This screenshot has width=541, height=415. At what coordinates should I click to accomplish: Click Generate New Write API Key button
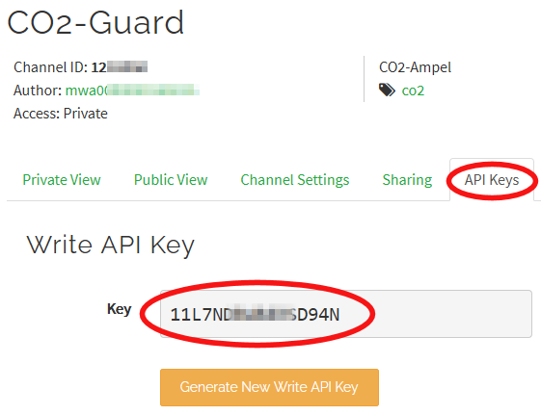pos(269,387)
